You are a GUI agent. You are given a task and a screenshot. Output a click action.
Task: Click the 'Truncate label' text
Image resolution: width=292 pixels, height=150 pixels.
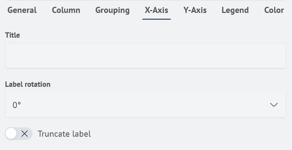pyautogui.click(x=64, y=134)
